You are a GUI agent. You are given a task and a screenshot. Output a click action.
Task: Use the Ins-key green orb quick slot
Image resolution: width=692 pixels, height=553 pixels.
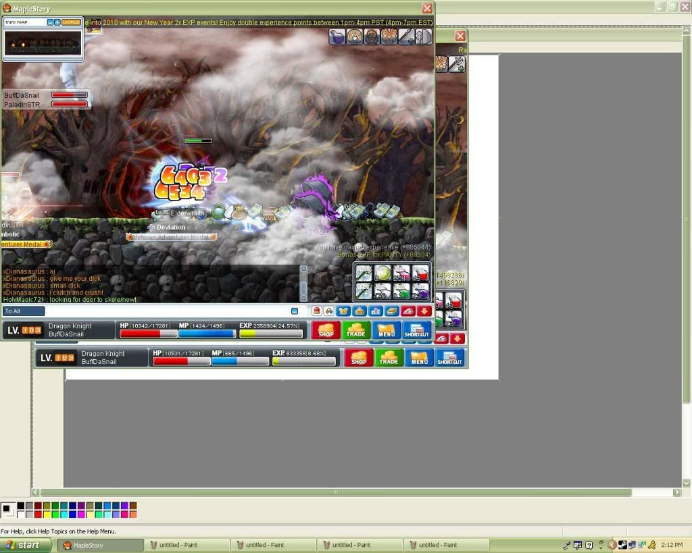click(382, 273)
